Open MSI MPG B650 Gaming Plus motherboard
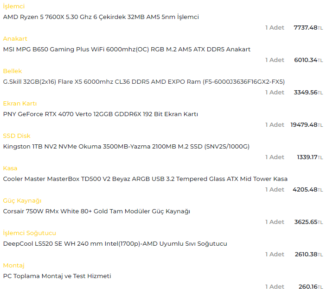333x304 pixels. click(127, 50)
